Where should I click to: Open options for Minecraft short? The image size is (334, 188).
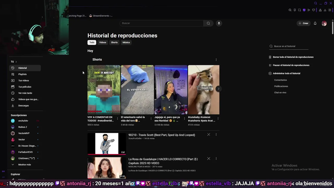pyautogui.click(x=117, y=119)
